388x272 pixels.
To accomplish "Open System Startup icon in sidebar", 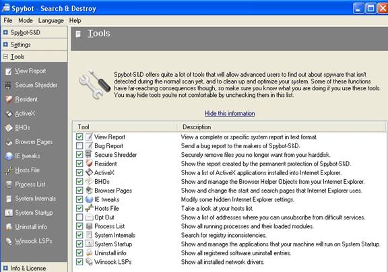I will point(9,213).
